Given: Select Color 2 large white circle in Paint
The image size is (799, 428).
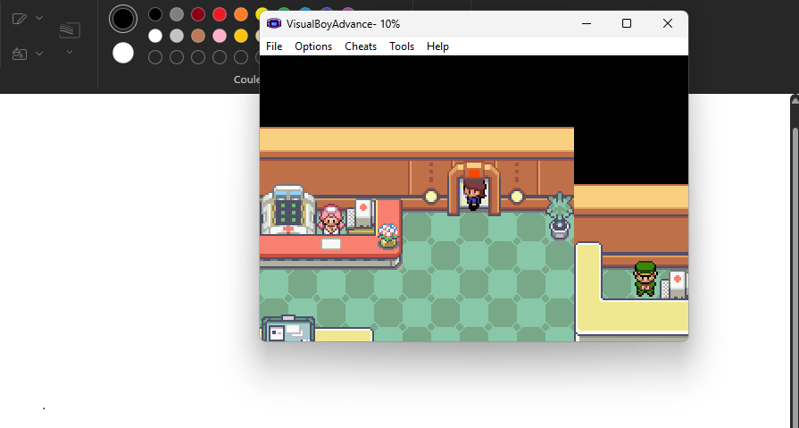Looking at the screenshot, I should click(x=123, y=53).
